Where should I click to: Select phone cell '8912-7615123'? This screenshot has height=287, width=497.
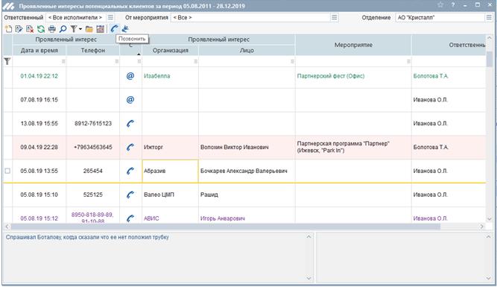point(93,123)
